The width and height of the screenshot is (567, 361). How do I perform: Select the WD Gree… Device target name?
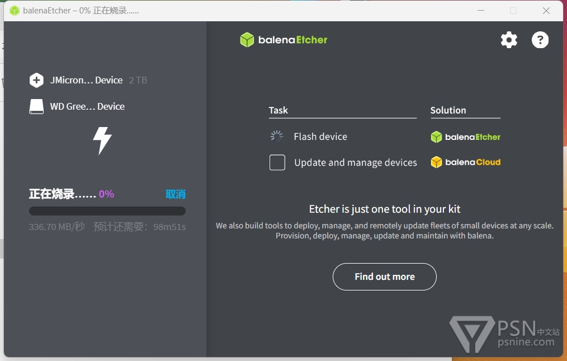pos(87,106)
